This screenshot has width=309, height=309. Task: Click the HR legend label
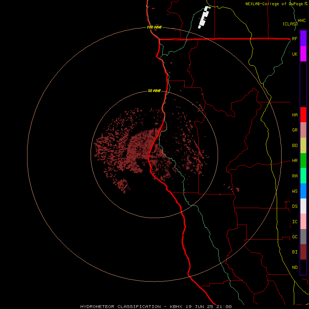point(295,161)
